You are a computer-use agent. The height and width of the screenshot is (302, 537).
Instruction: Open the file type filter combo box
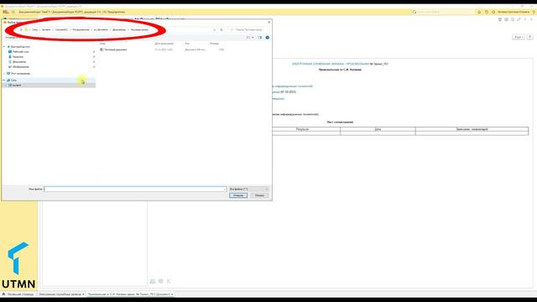click(249, 189)
